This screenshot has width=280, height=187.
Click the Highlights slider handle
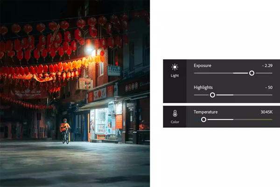(212, 95)
